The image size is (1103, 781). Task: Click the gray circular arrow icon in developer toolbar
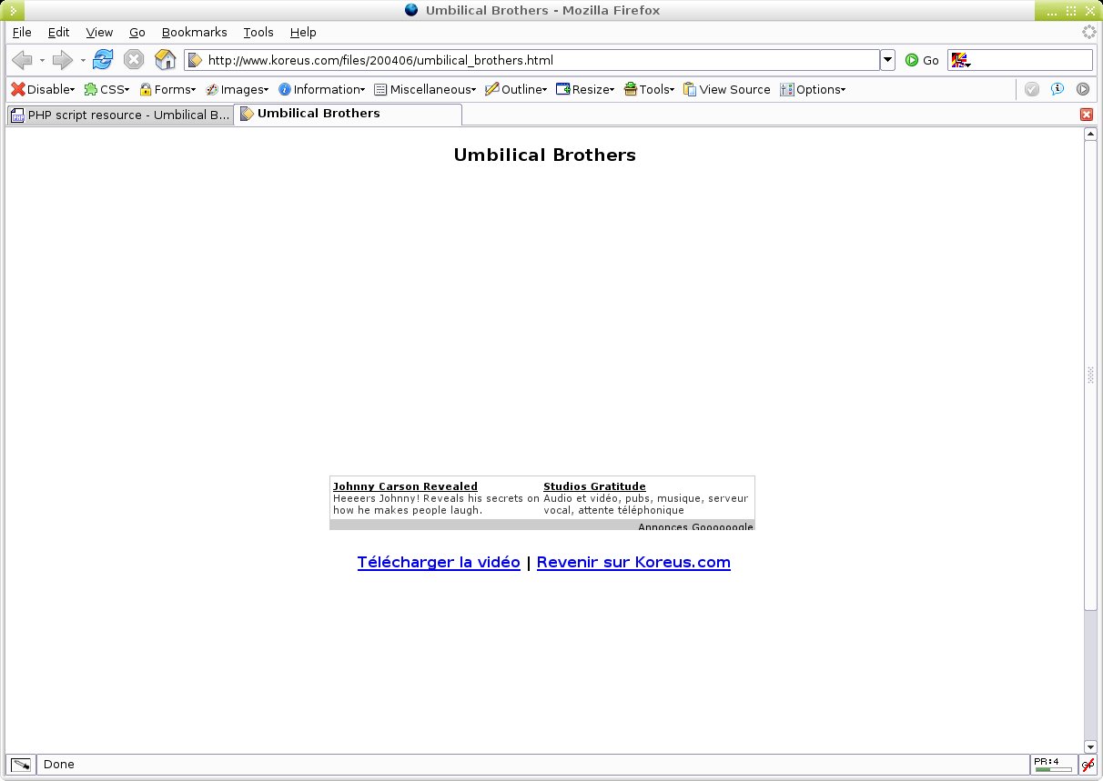pyautogui.click(x=1083, y=89)
